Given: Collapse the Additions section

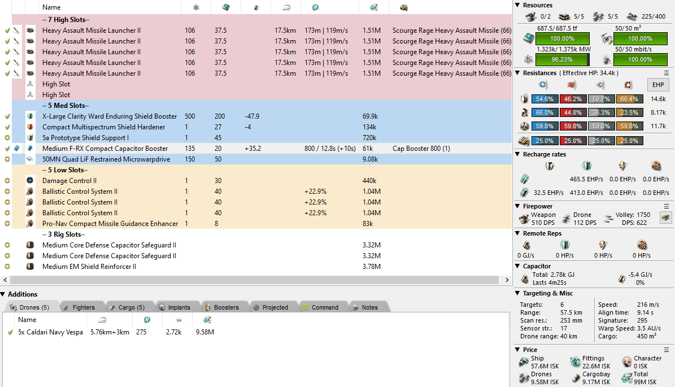Looking at the screenshot, I should tap(3, 294).
